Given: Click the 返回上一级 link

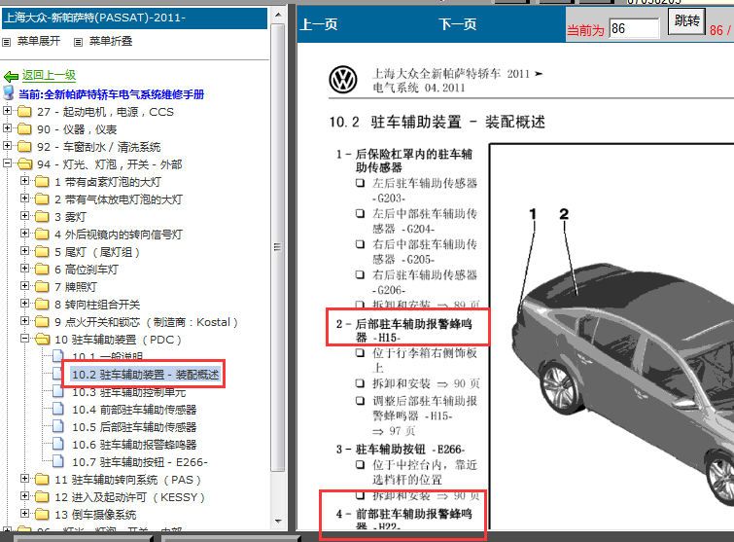Looking at the screenshot, I should pos(49,75).
